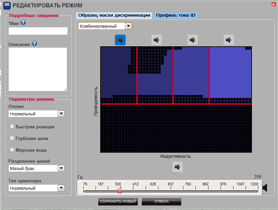Open help icon next to Имя
This screenshot has height=210, width=278.
point(23,23)
